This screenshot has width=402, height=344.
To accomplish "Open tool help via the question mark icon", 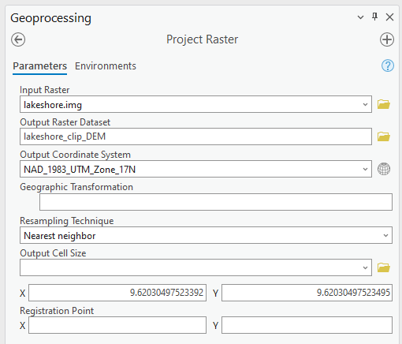I will (x=388, y=65).
